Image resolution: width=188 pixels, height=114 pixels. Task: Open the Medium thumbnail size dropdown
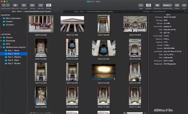point(167,5)
